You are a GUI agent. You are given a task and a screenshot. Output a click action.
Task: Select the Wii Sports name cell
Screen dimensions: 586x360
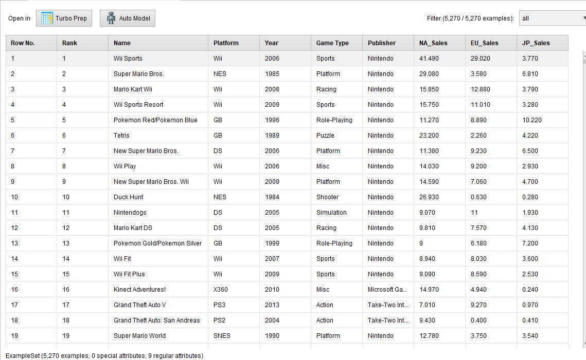point(158,58)
